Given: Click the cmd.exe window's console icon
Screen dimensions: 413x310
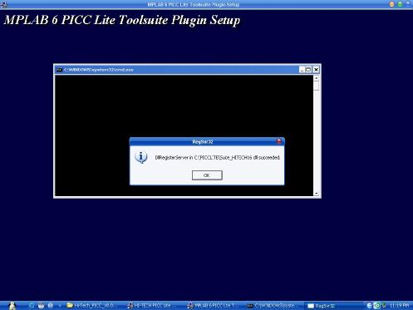Looking at the screenshot, I should click(59, 70).
